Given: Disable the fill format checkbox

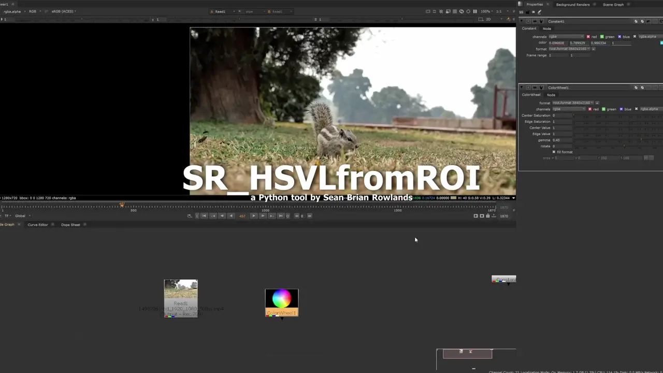Looking at the screenshot, I should click(x=554, y=152).
